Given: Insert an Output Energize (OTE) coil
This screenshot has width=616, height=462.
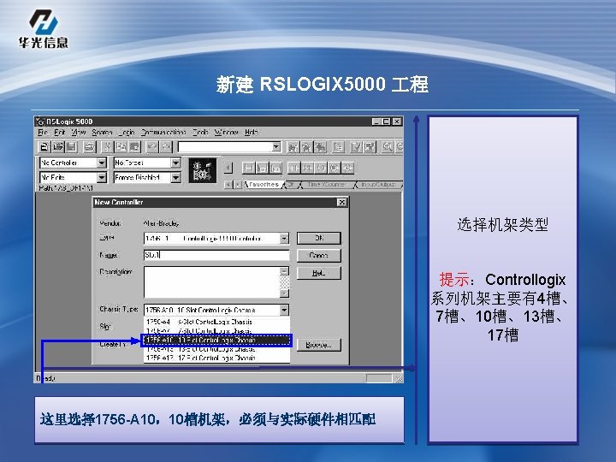Looking at the screenshot, I should tap(321, 169).
